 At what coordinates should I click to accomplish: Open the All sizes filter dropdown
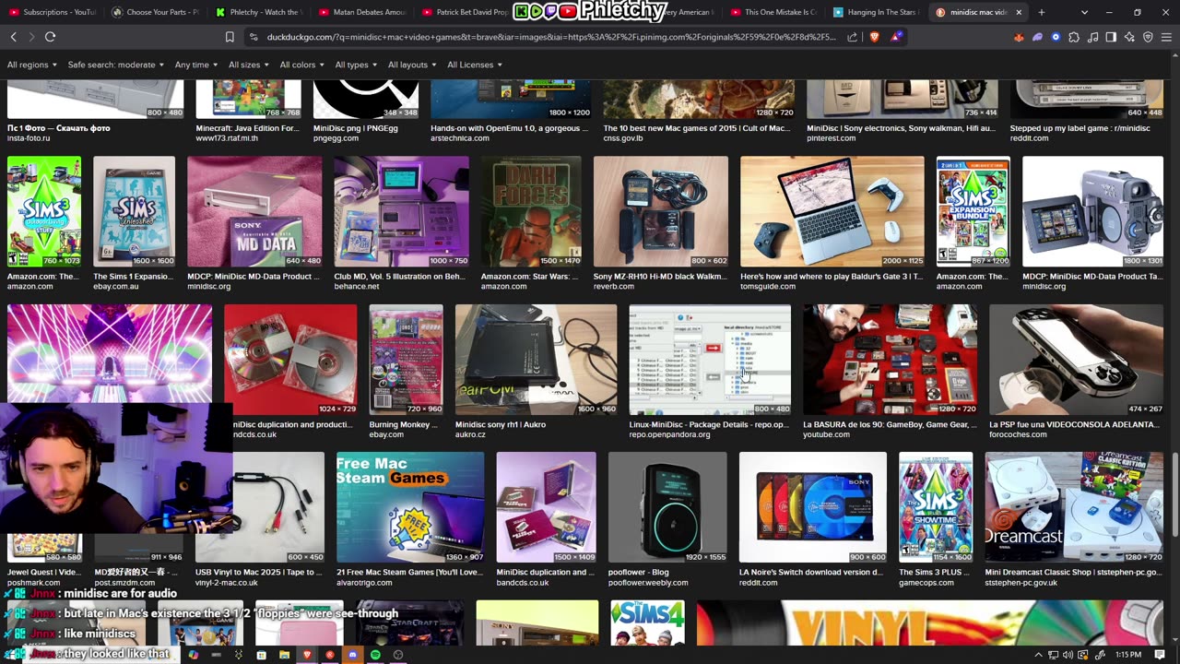tap(249, 65)
